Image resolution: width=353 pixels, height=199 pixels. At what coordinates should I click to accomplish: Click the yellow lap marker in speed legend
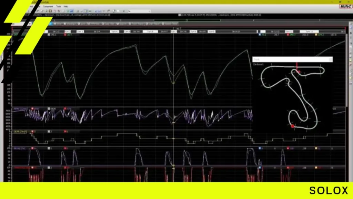(x=316, y=35)
